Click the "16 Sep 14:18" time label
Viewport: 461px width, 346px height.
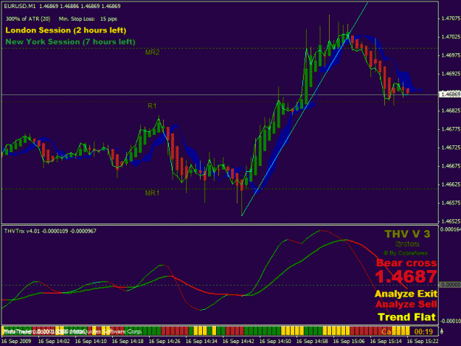128,342
